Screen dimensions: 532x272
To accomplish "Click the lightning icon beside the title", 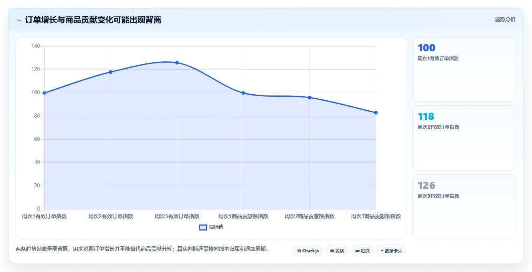I will click(x=19, y=20).
